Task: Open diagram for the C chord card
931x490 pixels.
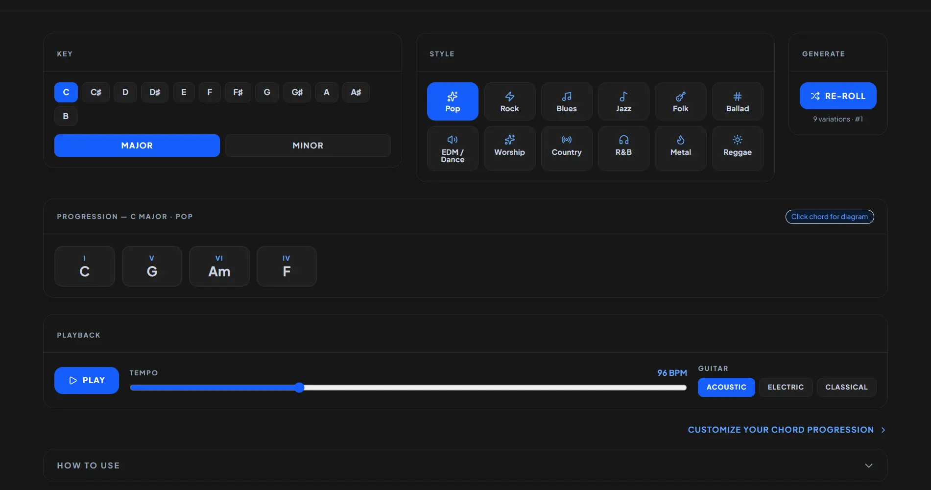Action: pos(85,266)
